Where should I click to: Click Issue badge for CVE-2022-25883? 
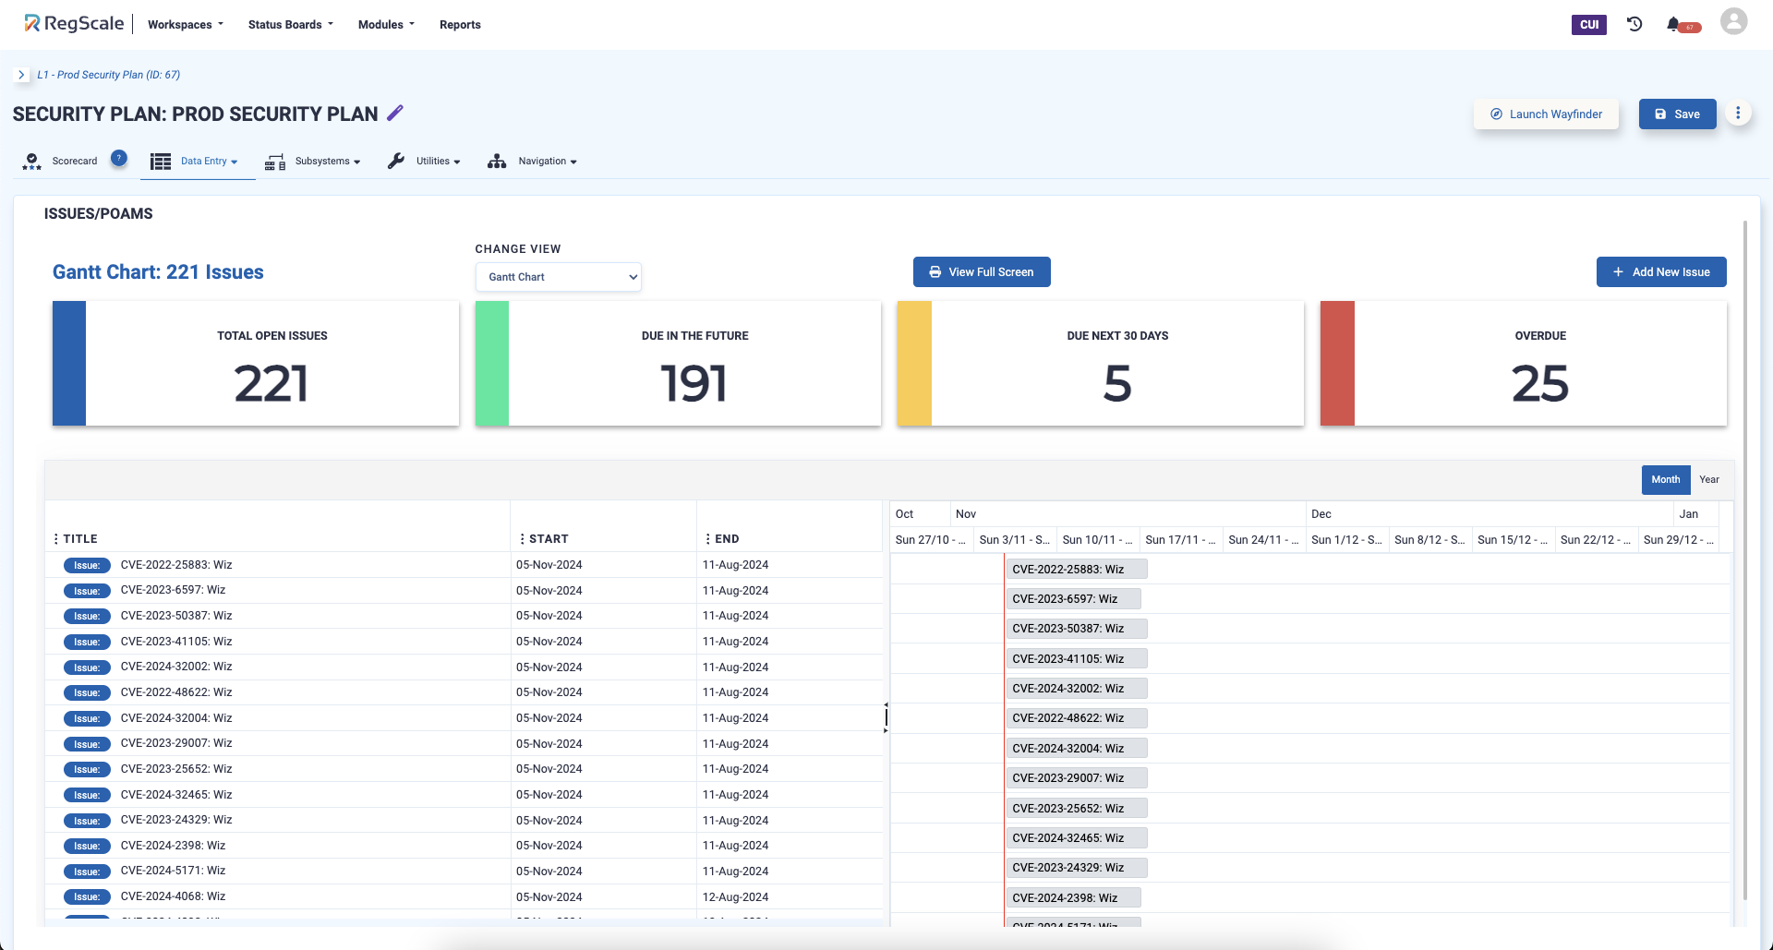coord(87,565)
